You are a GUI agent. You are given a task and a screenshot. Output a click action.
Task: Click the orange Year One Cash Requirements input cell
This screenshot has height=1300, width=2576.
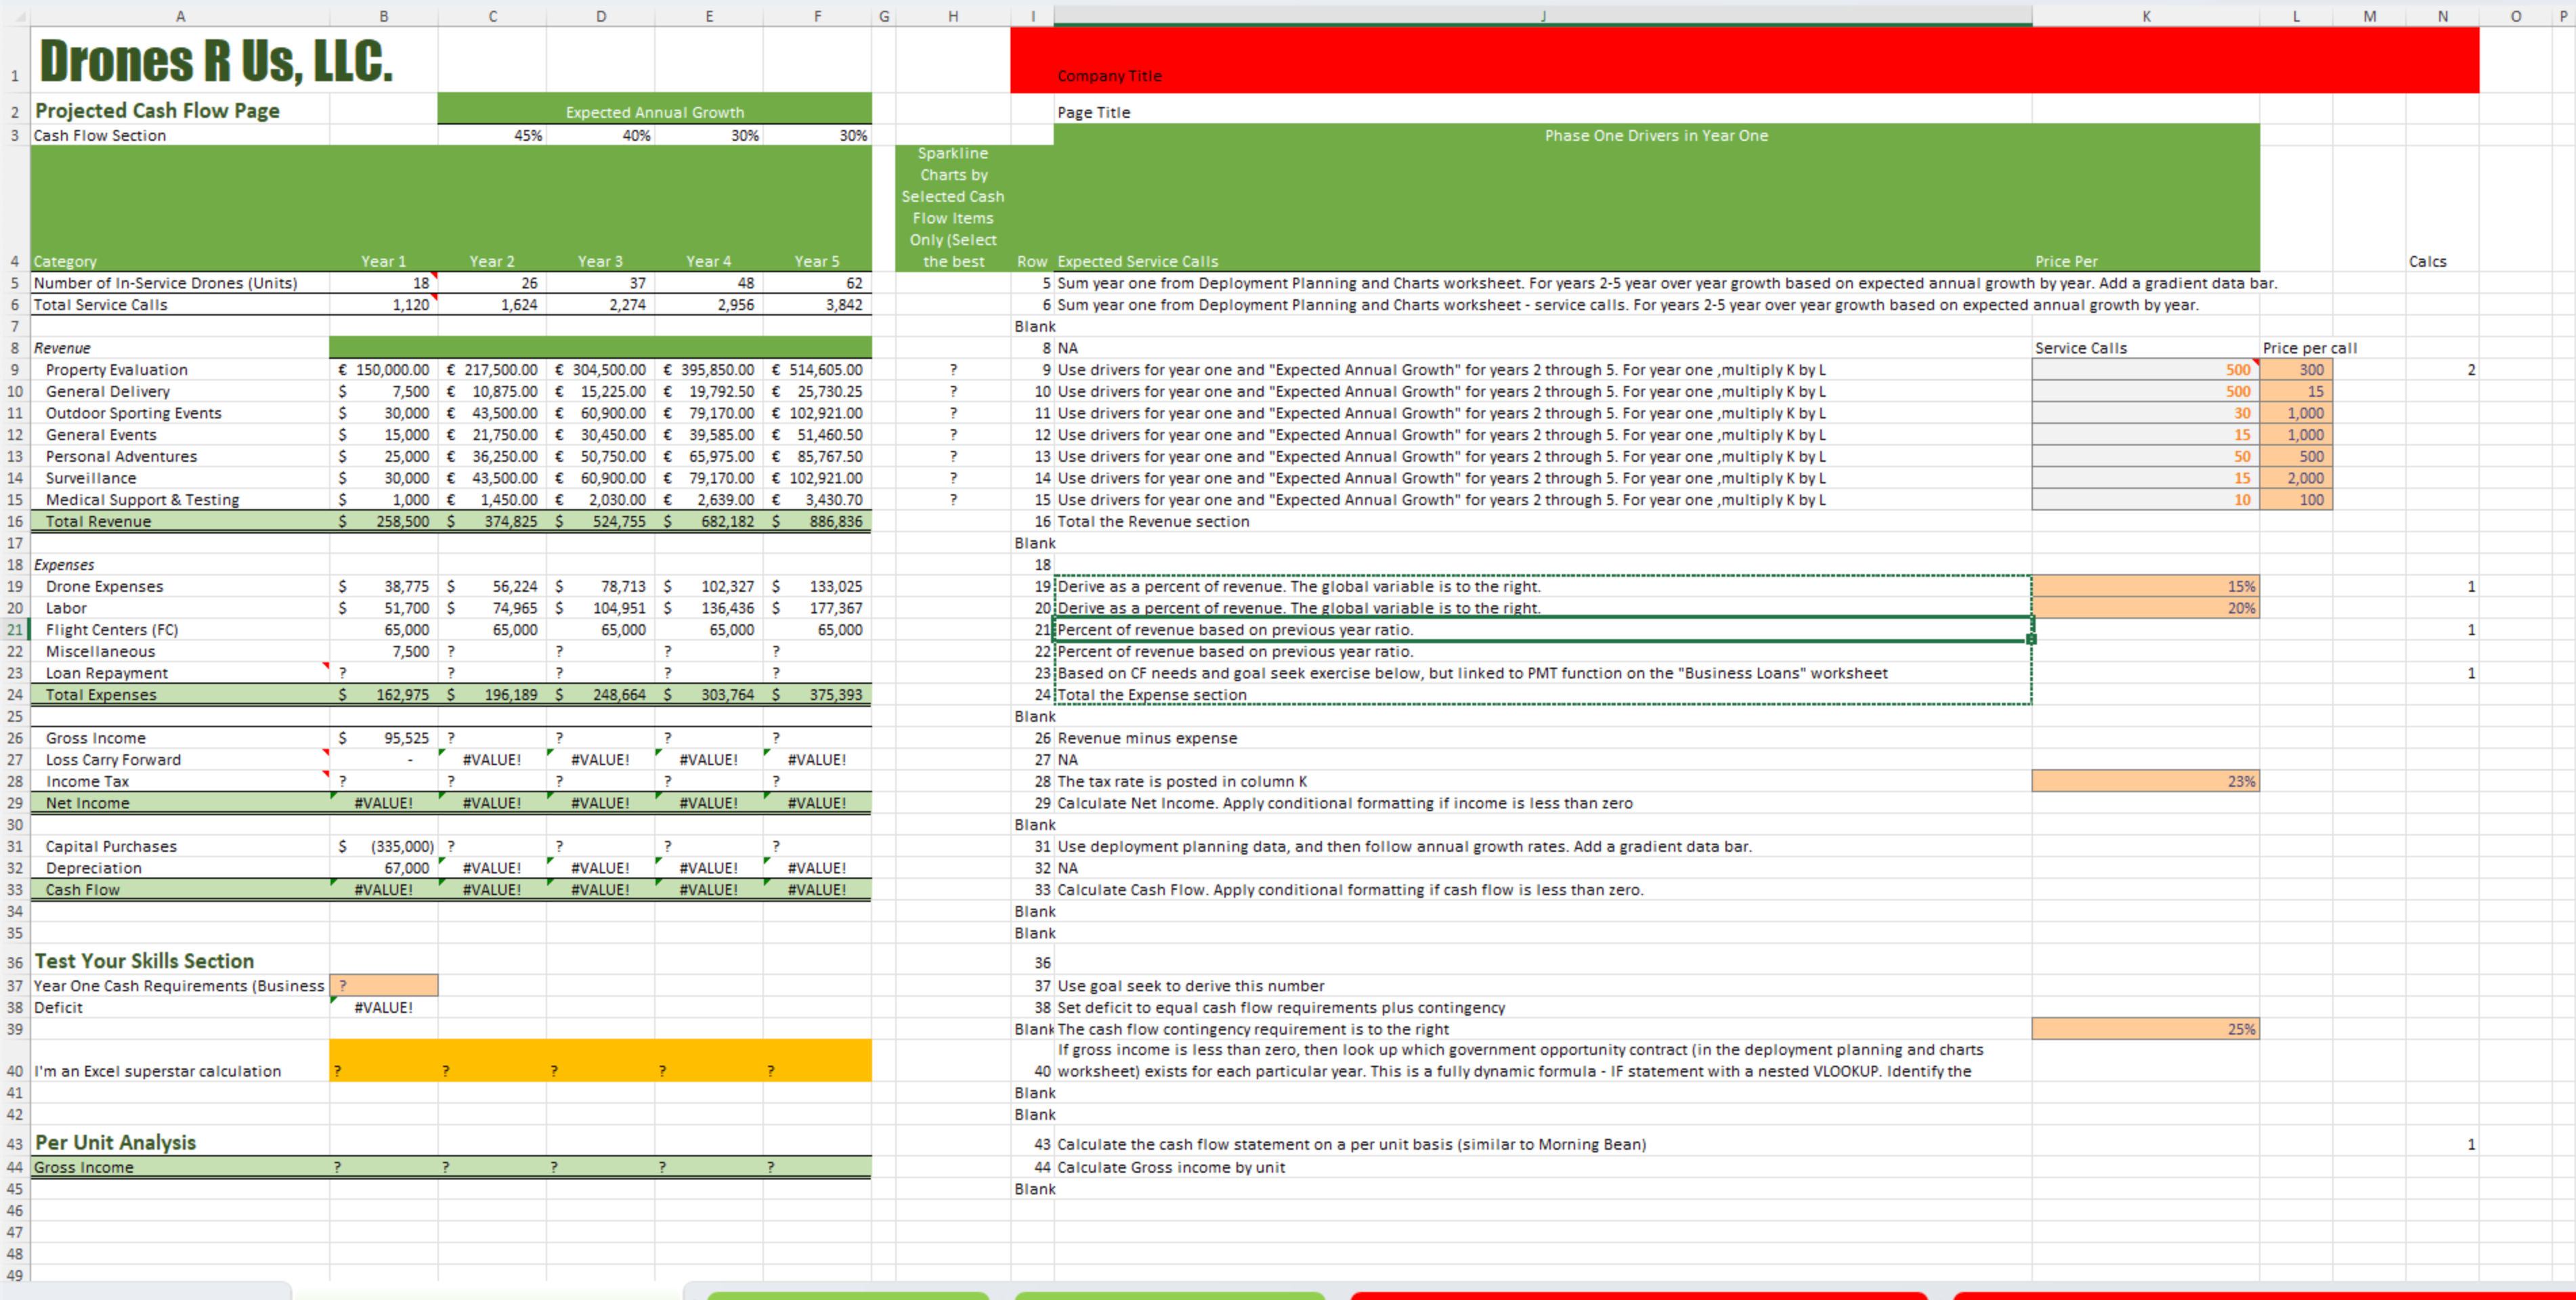tap(383, 986)
